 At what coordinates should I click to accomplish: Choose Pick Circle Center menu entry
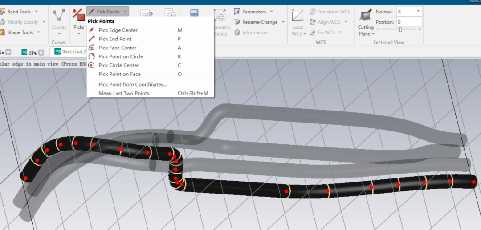click(x=151, y=65)
